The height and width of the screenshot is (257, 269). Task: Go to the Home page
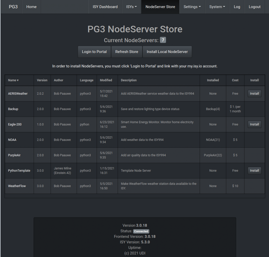pyautogui.click(x=32, y=7)
